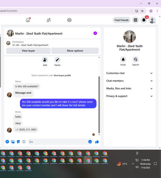Send a thumbs up like
Viewport: 161px width, 178px height.
[97, 142]
